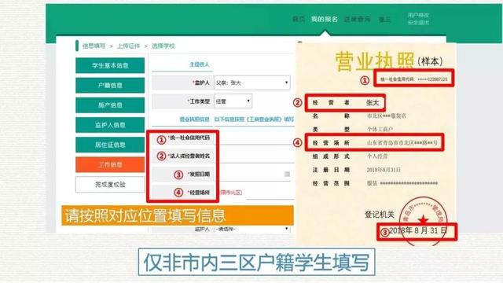Click the 上传证件 breadcrumb step

(x=128, y=46)
